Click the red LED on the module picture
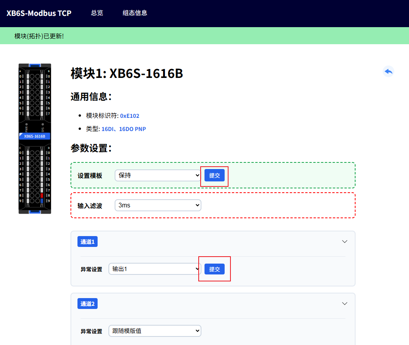 click(42, 196)
